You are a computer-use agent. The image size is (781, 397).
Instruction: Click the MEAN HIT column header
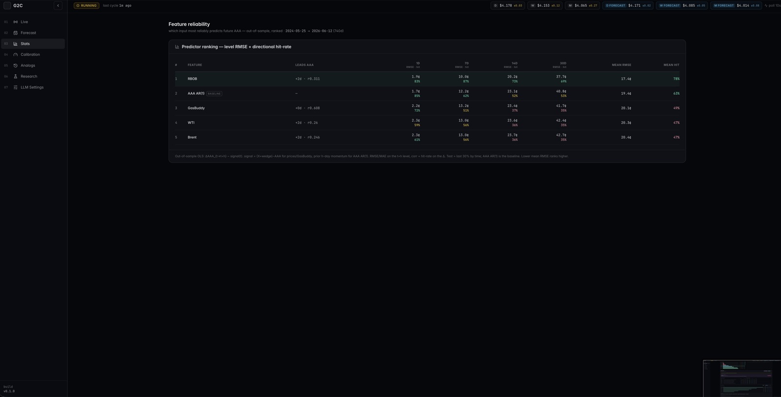click(x=671, y=65)
